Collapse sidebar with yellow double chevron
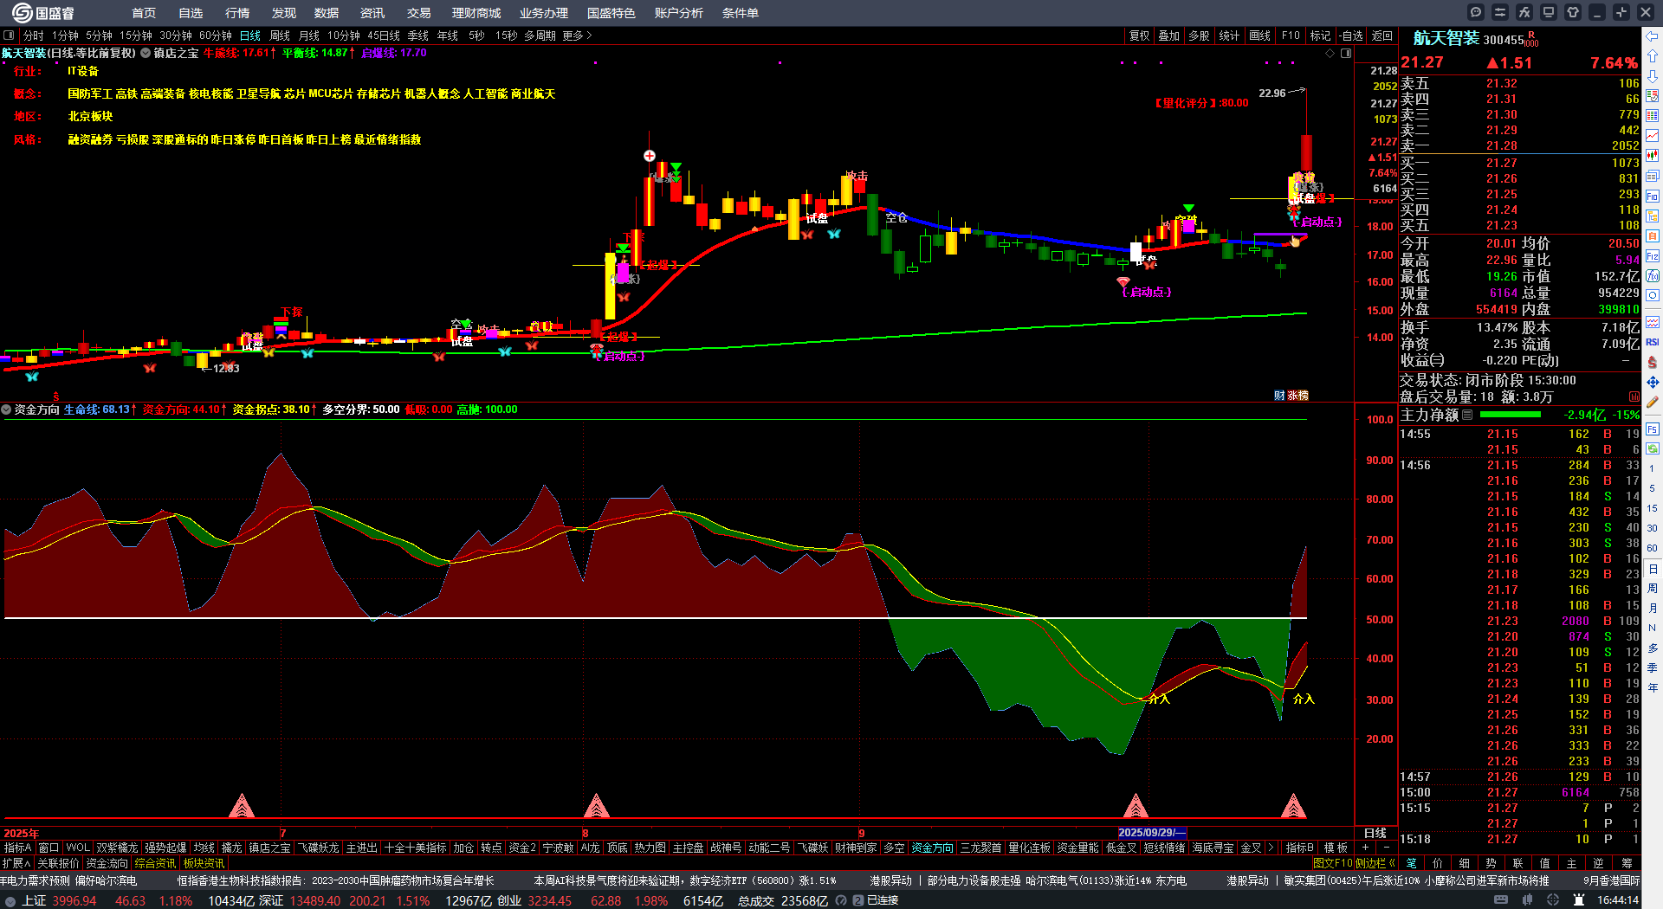The height and width of the screenshot is (909, 1663). pos(1391,863)
